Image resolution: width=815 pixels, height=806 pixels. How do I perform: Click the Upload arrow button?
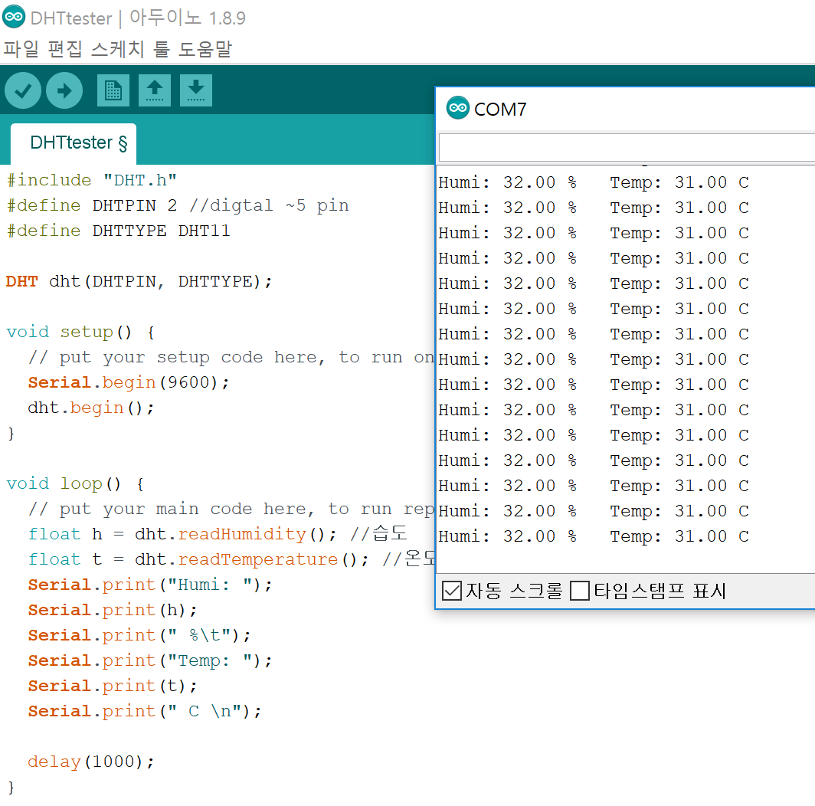coord(64,90)
